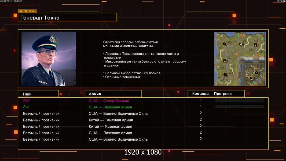The height and width of the screenshot is (161, 286).
Task: Click Aye player loading progress bar
Action: coord(239,100)
